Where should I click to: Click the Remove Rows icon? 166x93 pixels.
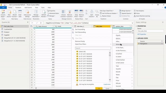pos(81,13)
